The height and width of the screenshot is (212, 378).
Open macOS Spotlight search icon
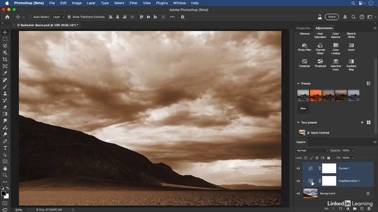tap(353, 3)
